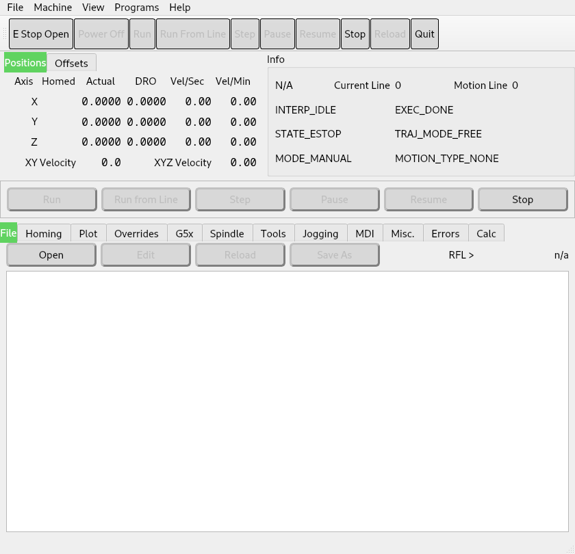Click the large Pause button
Image resolution: width=575 pixels, height=554 pixels.
pyautogui.click(x=335, y=200)
